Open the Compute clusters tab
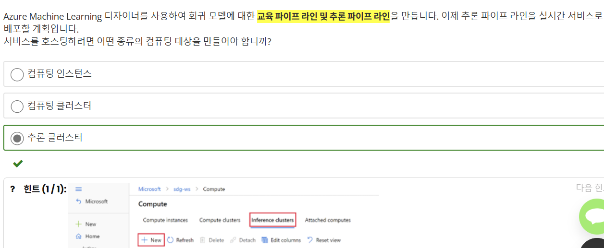 click(220, 220)
